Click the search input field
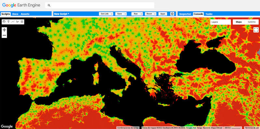 [x=100, y=5]
